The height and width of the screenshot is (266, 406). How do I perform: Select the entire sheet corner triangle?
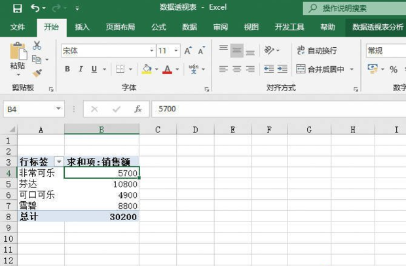[12, 129]
